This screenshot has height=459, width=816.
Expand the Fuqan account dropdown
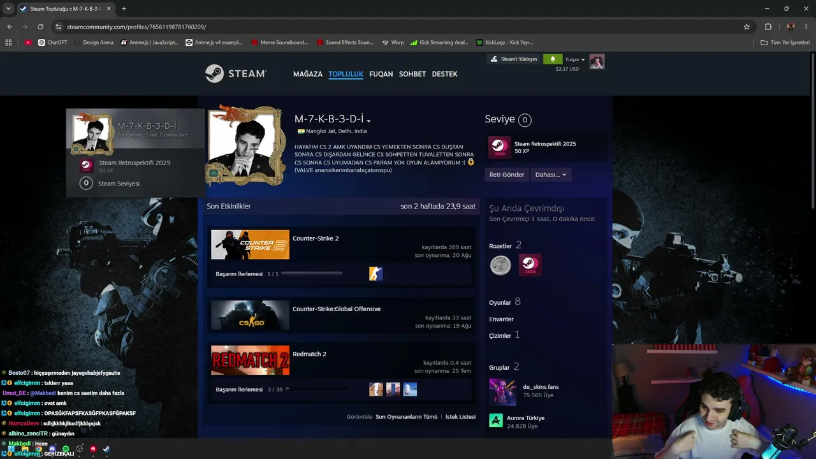[575, 59]
